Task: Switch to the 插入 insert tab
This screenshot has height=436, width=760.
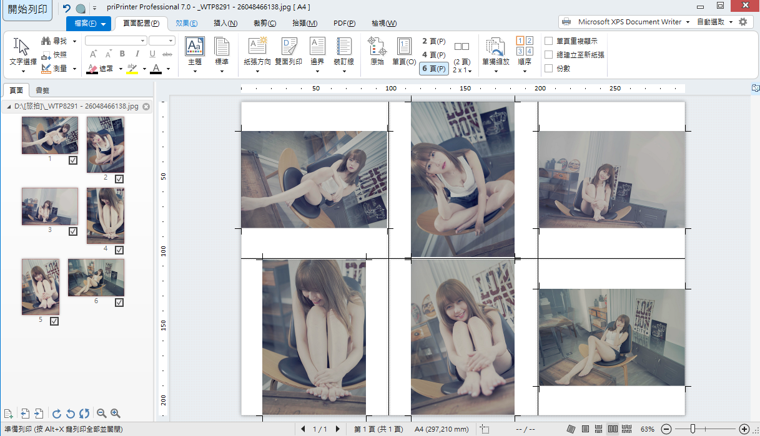Action: (225, 24)
